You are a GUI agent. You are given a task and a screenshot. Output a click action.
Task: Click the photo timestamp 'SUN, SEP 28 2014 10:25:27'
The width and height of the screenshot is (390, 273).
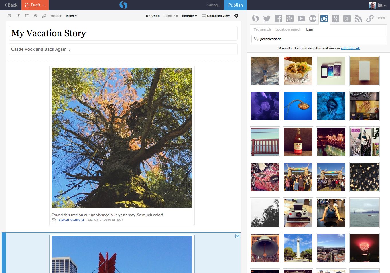click(x=105, y=220)
